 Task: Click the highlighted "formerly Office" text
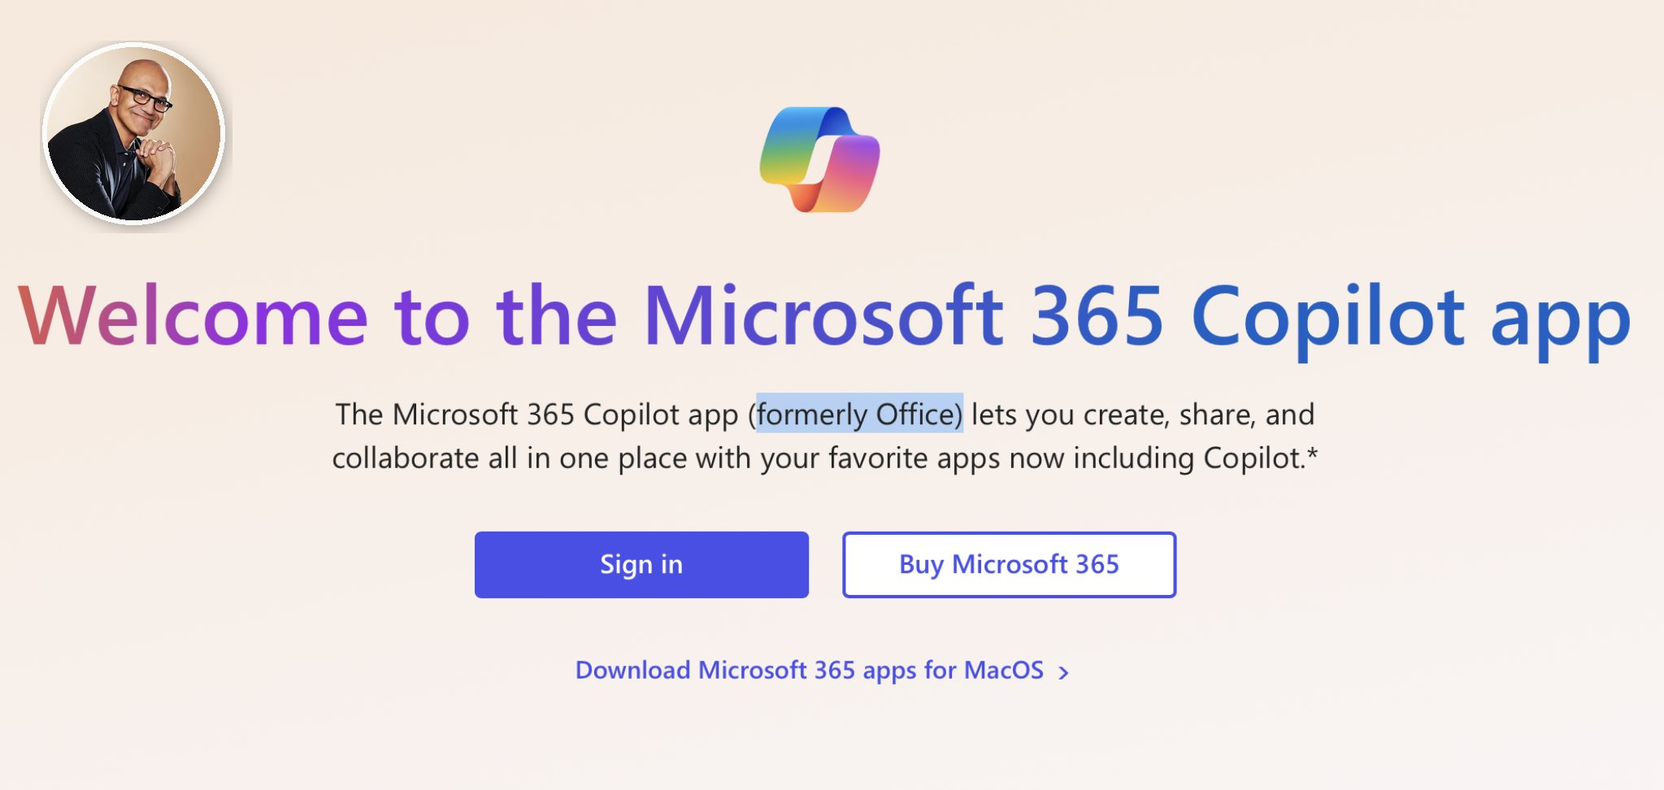[858, 415]
